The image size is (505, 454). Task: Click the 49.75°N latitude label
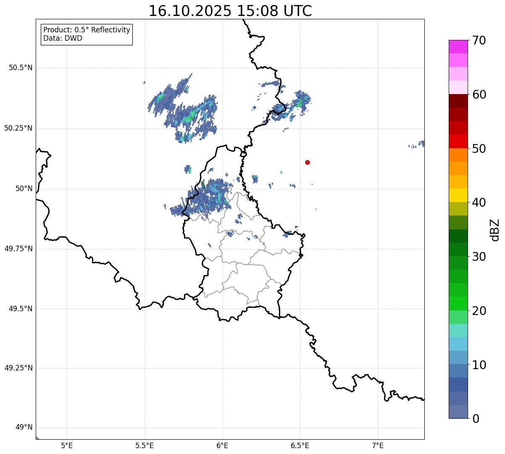click(x=18, y=249)
